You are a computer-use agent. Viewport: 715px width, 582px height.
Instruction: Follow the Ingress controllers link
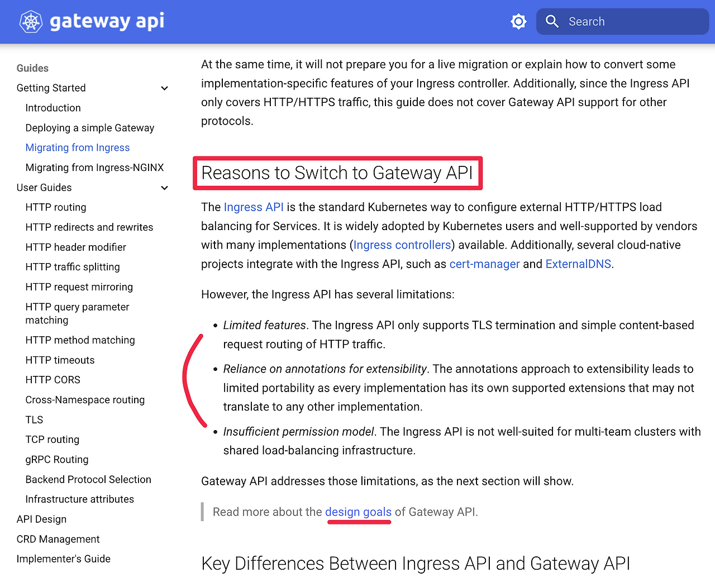[x=402, y=245]
